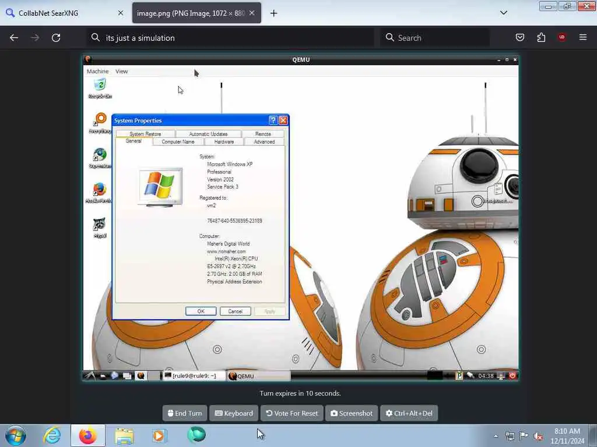Viewport: 597px width, 447px height.
Task: Open the media player taskbar icon
Action: 159,435
